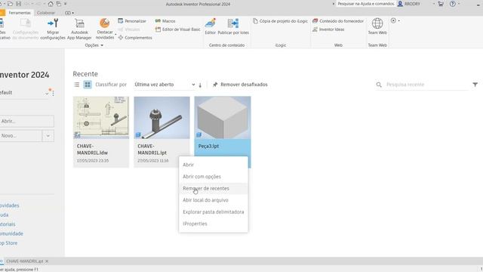
Task: Open the recent files filter icon
Action: (475, 84)
